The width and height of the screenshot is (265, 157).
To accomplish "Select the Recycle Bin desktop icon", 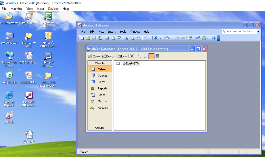I will tap(9, 77).
